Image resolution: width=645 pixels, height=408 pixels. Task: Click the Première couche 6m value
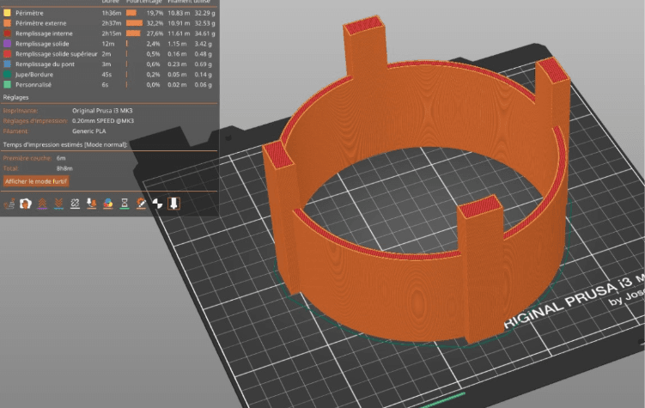coord(61,158)
